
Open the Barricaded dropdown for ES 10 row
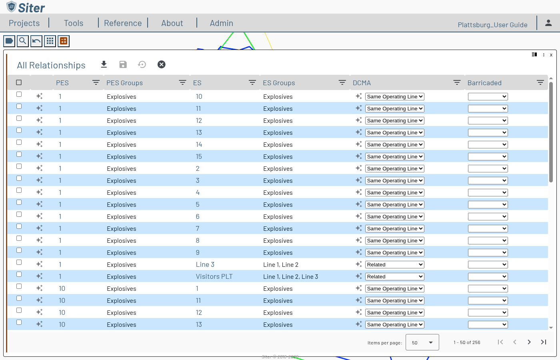pyautogui.click(x=488, y=96)
